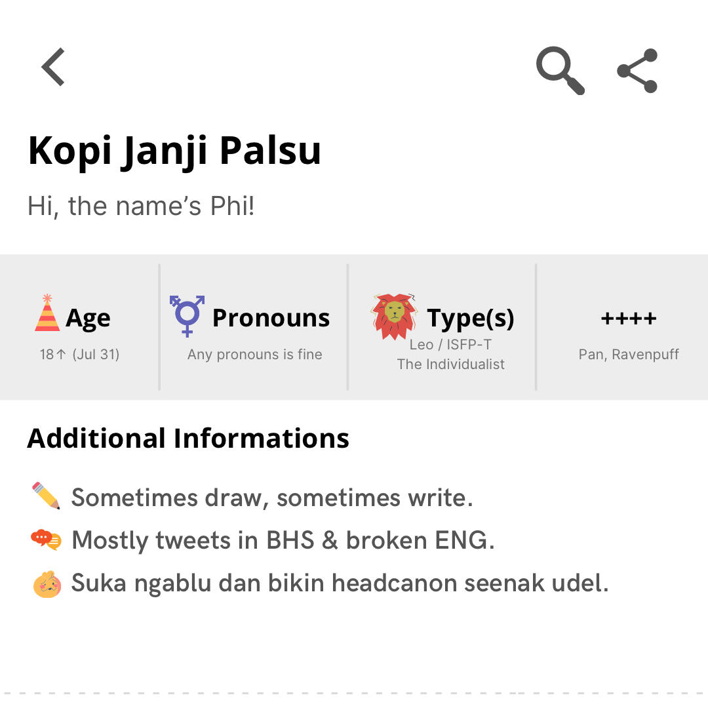Tap the ++++ card heading
The width and height of the screenshot is (708, 708).
tap(628, 318)
